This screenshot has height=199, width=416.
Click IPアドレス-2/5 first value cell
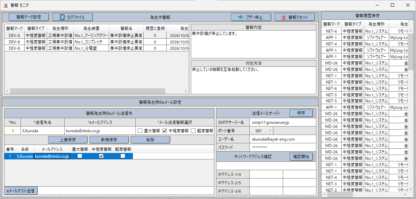pos(266,183)
